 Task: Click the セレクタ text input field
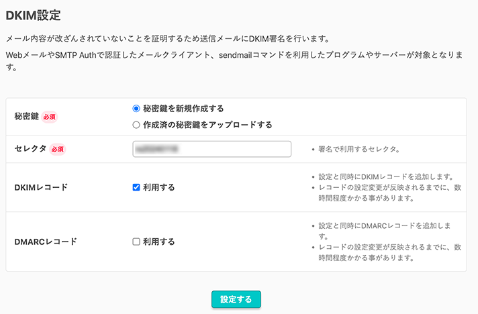pyautogui.click(x=211, y=149)
